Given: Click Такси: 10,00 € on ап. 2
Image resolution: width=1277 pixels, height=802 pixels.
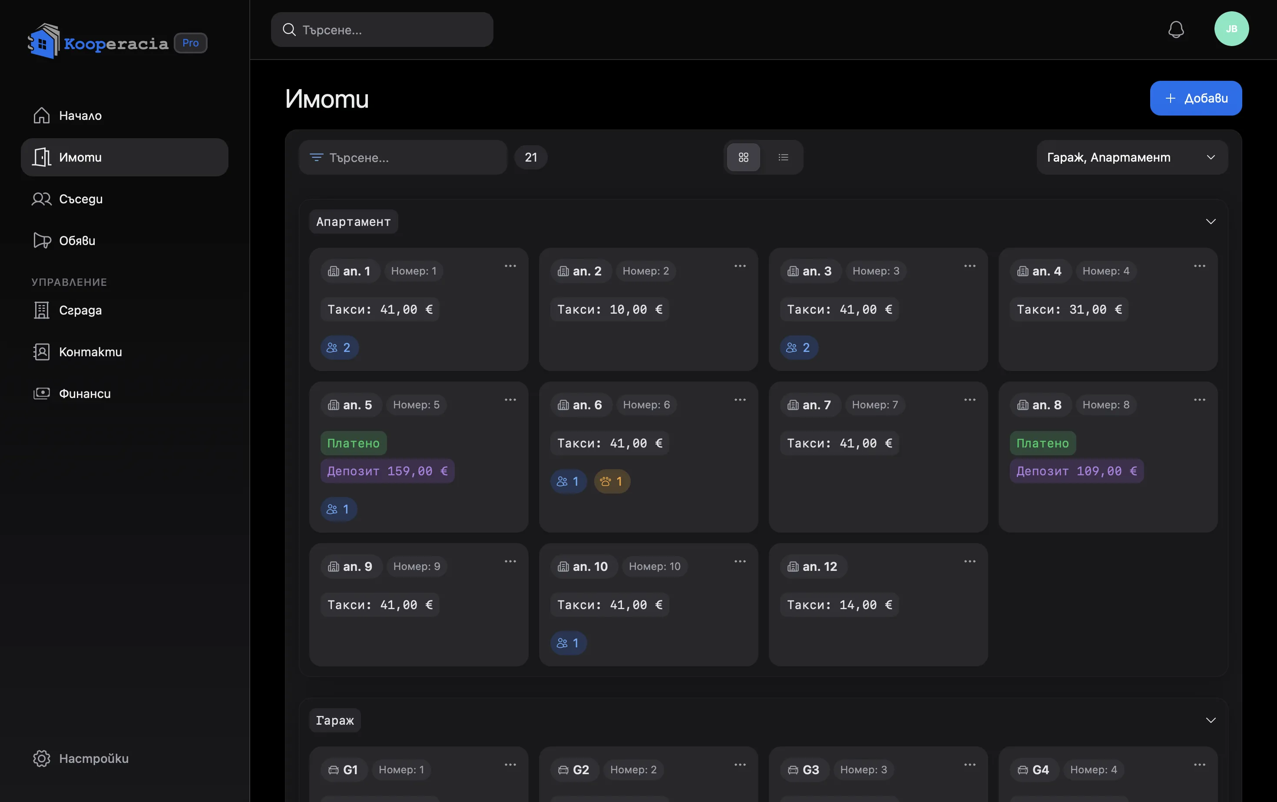Looking at the screenshot, I should (x=609, y=309).
